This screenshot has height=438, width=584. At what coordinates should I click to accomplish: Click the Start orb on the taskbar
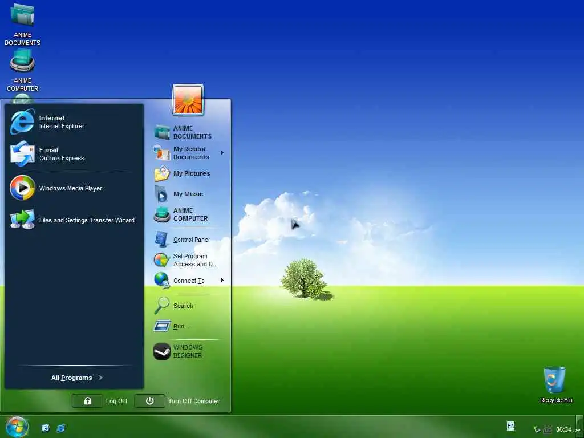click(17, 427)
